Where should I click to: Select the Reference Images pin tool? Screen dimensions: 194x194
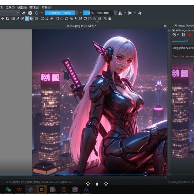(51, 19)
